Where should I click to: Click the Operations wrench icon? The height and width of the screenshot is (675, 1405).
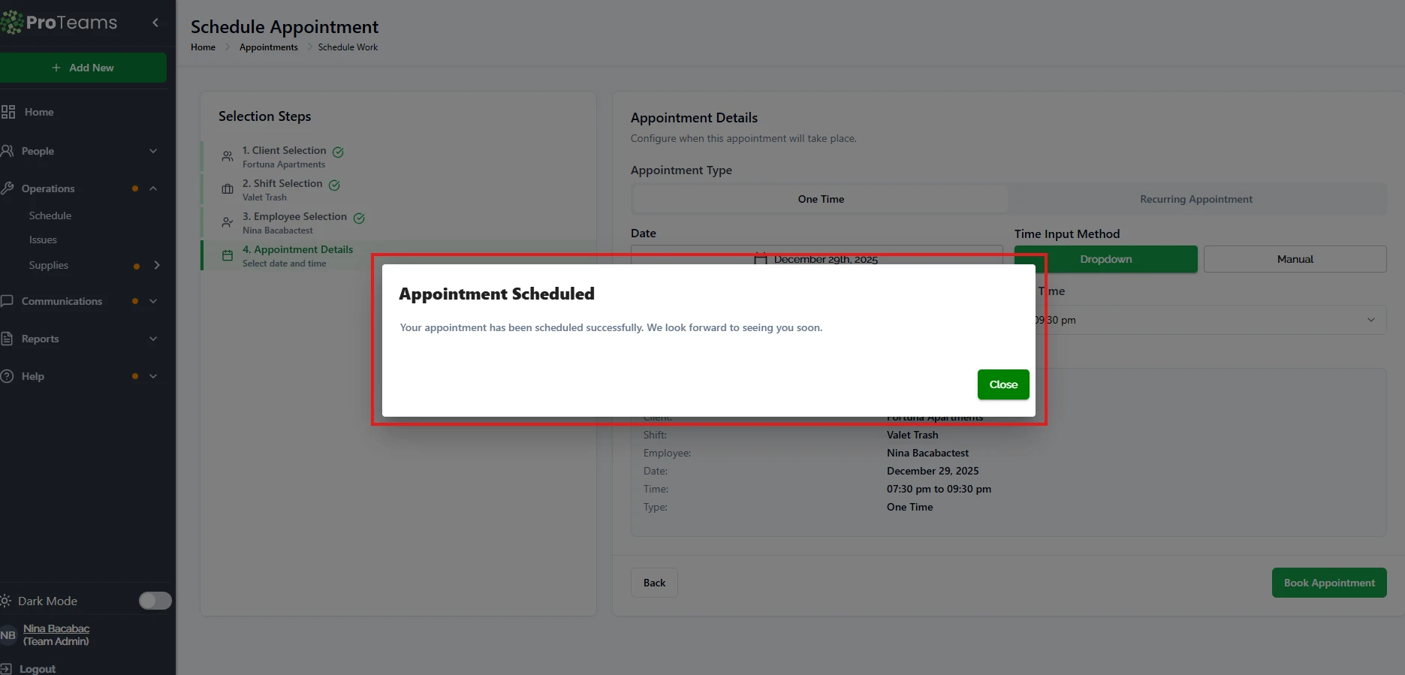tap(8, 188)
